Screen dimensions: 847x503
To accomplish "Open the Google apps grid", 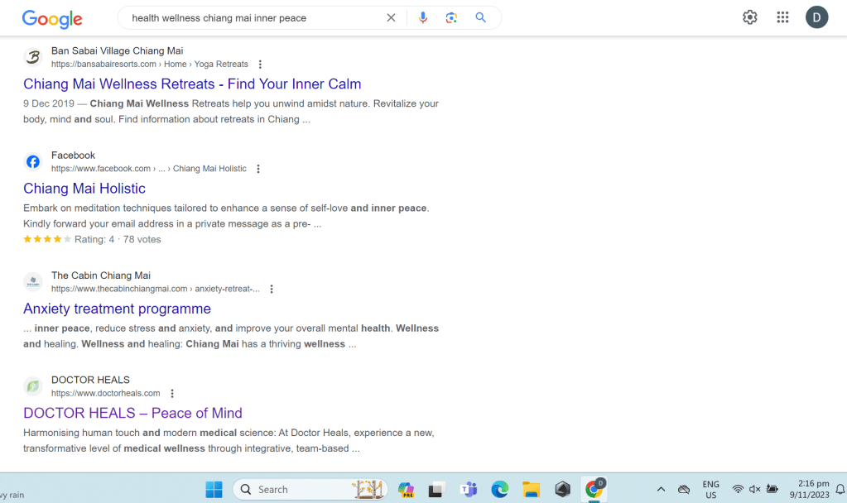I will click(782, 17).
